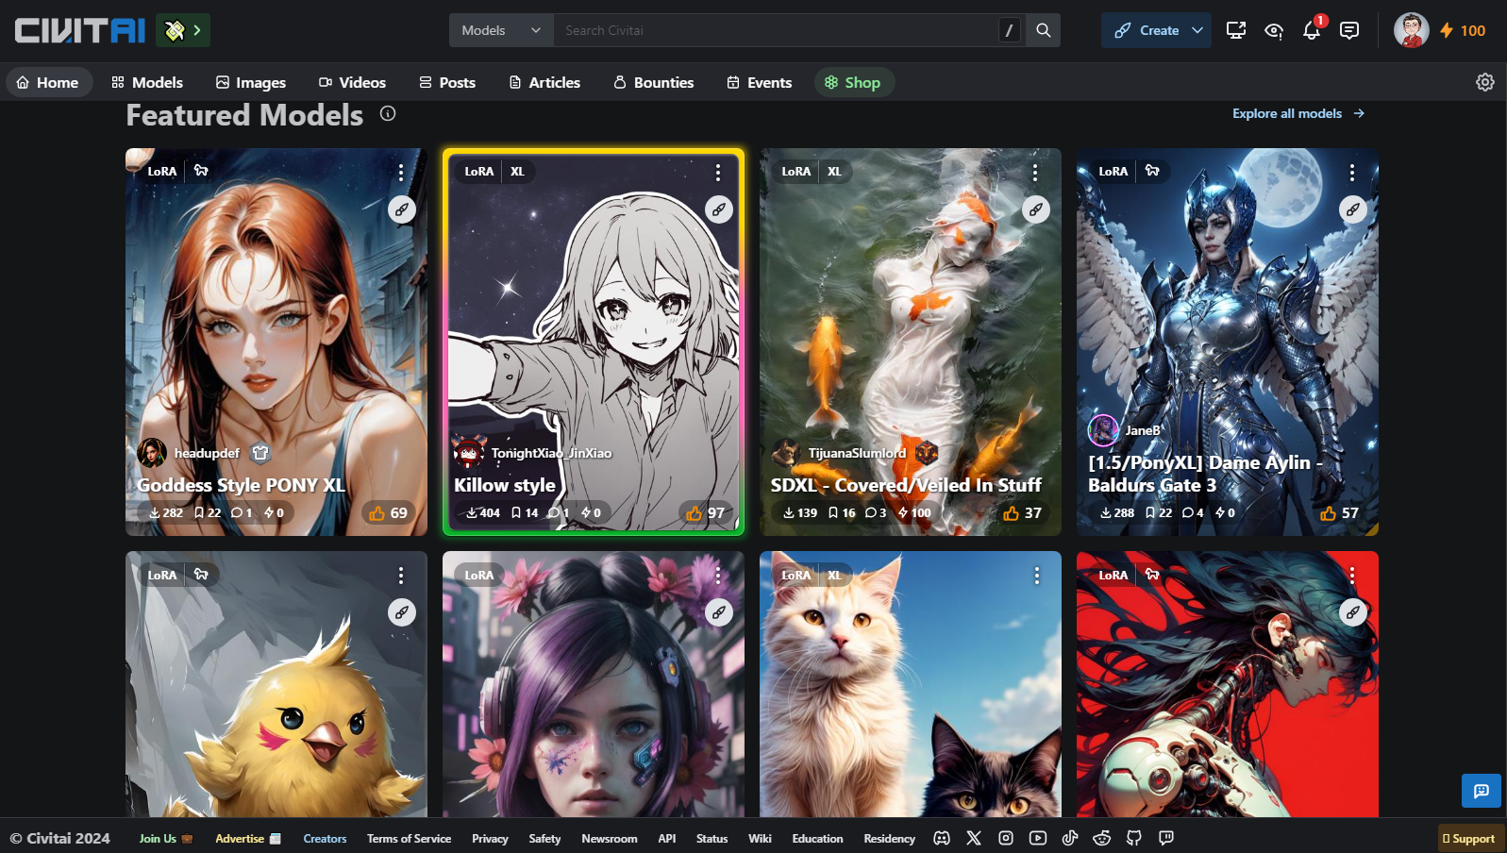Click the remix brush icon on the SDXL Covered/Veiled card
The height and width of the screenshot is (853, 1507).
(x=1036, y=209)
